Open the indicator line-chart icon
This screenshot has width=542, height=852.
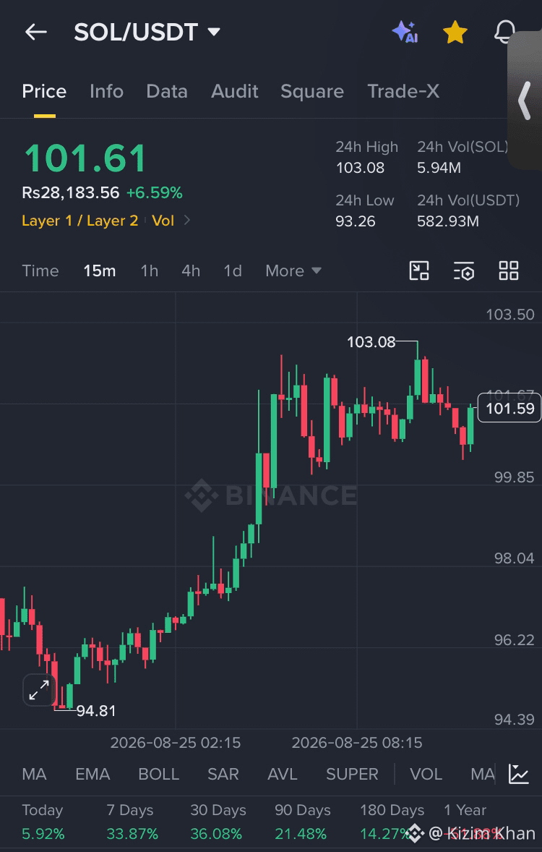point(519,774)
